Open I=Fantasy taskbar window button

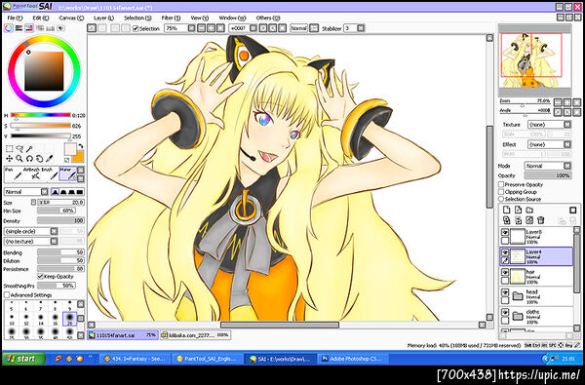coord(136,359)
